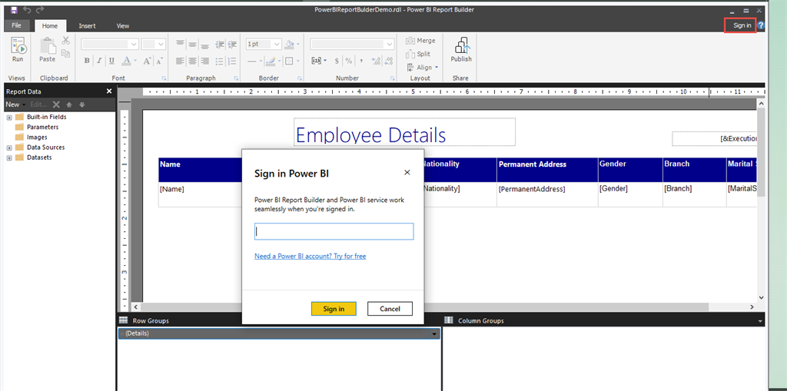Switch to the View ribbon tab
The image size is (787, 391).
(x=123, y=25)
